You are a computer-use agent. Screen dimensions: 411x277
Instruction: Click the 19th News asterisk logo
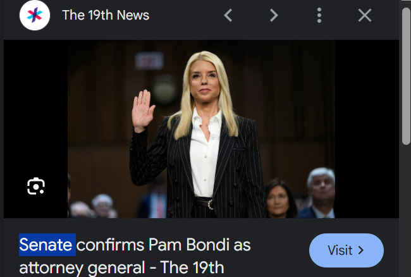point(35,15)
